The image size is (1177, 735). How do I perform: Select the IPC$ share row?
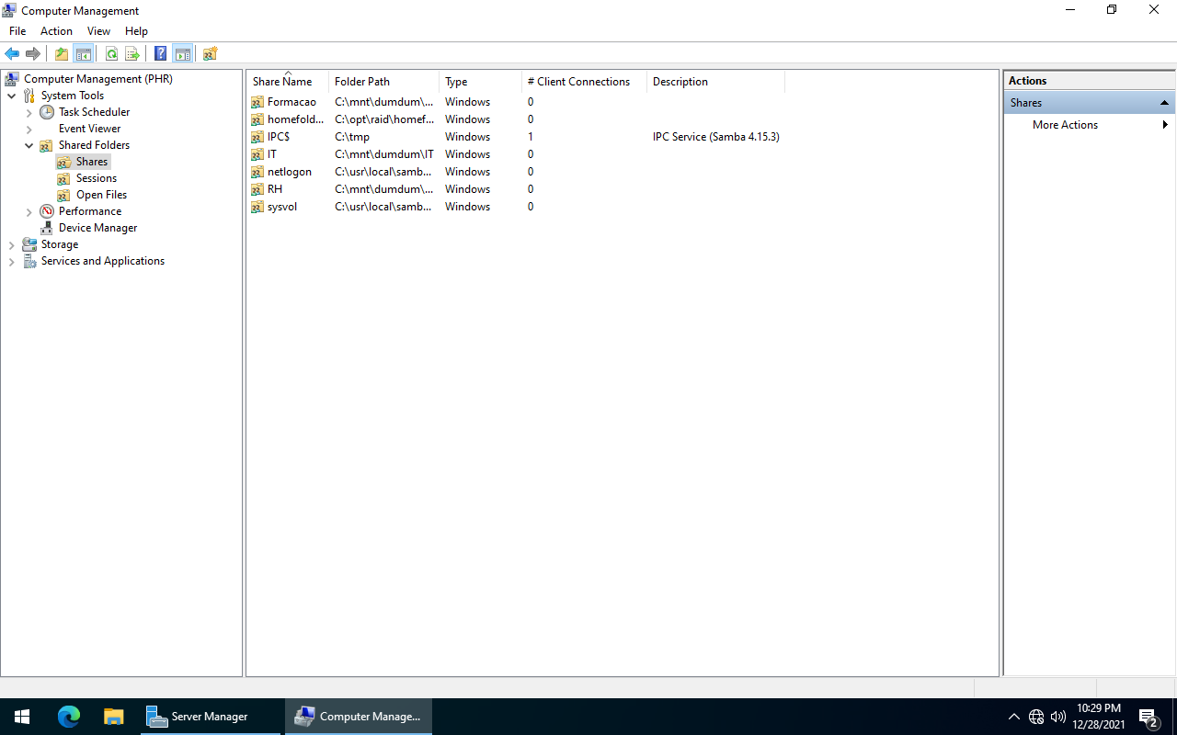point(279,137)
